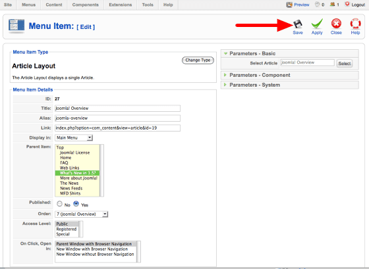The image size is (369, 269).
Task: Set Published to No
Action: 59,204
